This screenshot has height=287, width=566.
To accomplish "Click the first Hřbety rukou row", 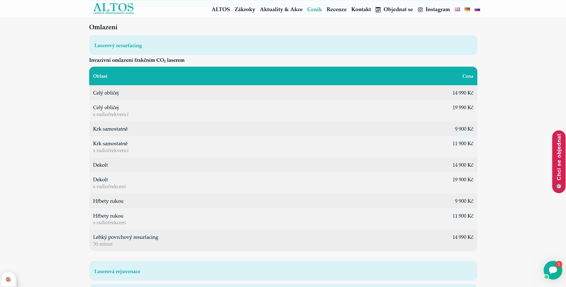I will point(283,201).
